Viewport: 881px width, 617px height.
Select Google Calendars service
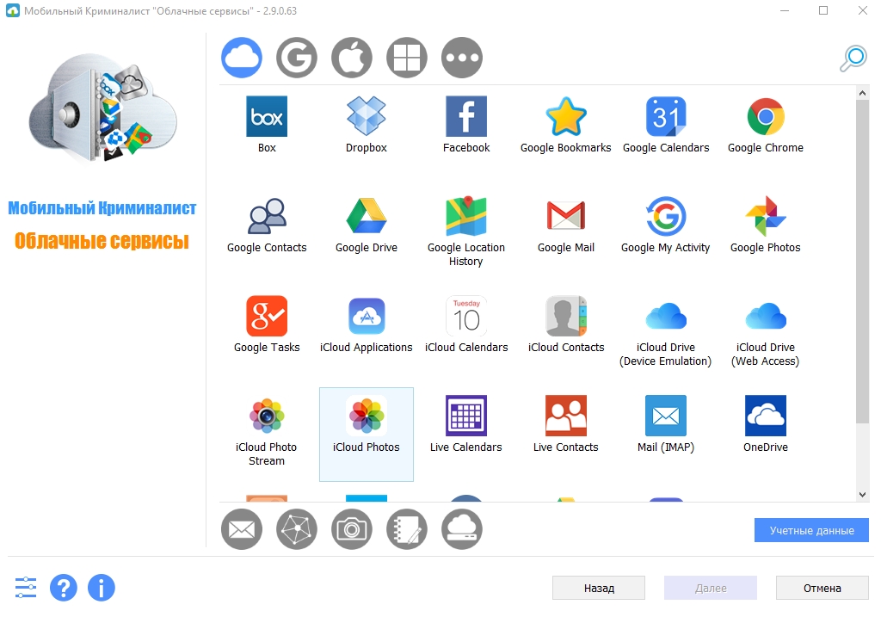666,116
